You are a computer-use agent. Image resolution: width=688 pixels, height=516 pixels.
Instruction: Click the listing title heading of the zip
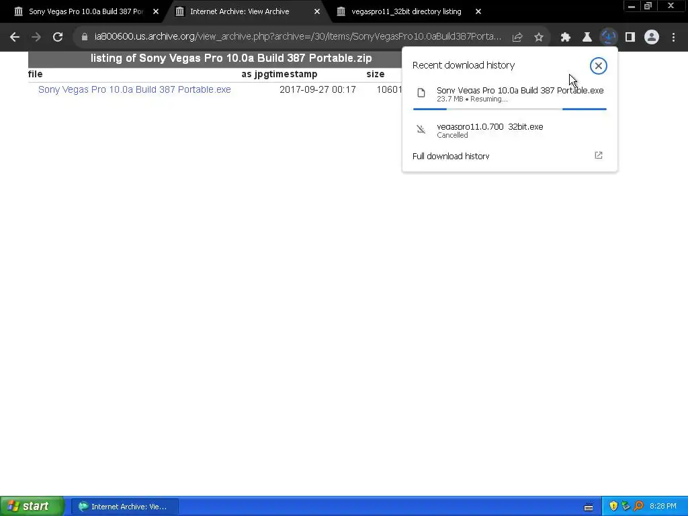coord(231,58)
